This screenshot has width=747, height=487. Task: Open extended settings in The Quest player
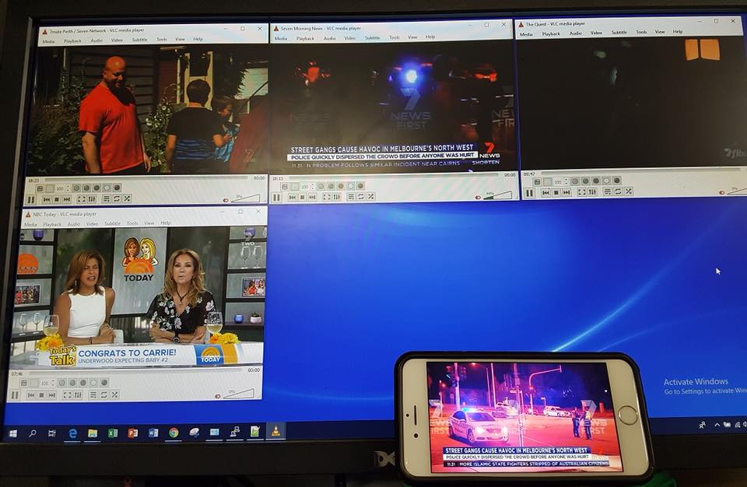tap(593, 192)
